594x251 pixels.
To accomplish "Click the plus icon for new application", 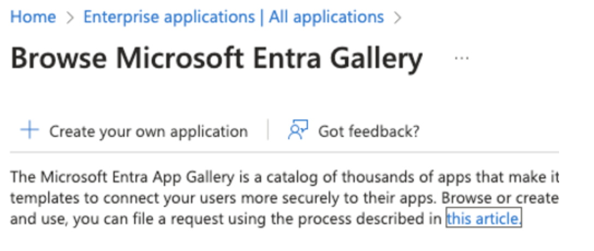I will [x=29, y=130].
